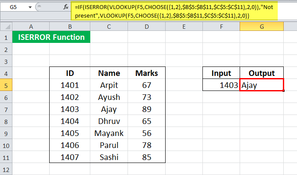Screen dimensions: 297x175
Task: Click inside the formula bar text
Action: [174, 11]
